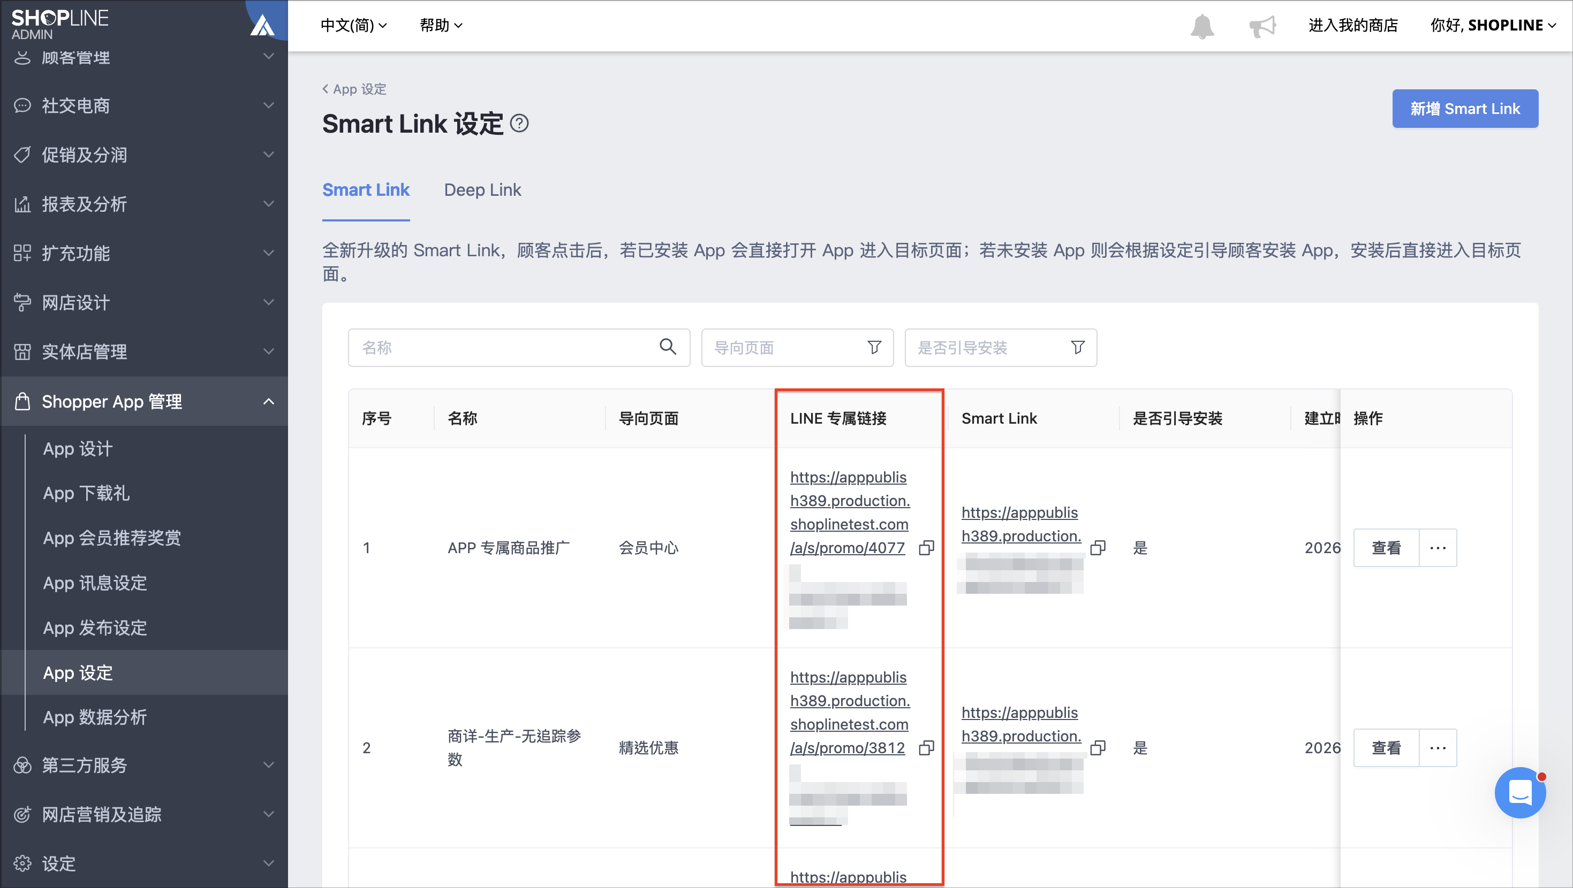Open the 中文(简) language dropdown
Image resolution: width=1573 pixels, height=888 pixels.
pyautogui.click(x=353, y=25)
